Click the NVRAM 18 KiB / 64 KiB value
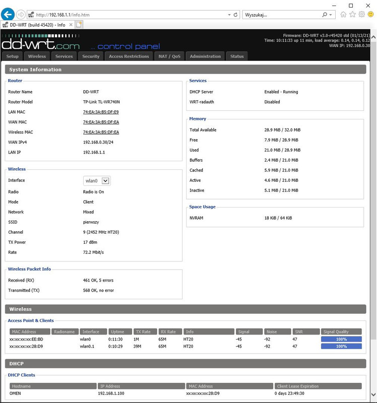Viewport: 377px width, 403px height. click(278, 218)
